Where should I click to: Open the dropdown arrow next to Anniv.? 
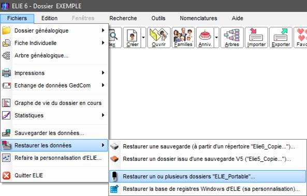216,38
